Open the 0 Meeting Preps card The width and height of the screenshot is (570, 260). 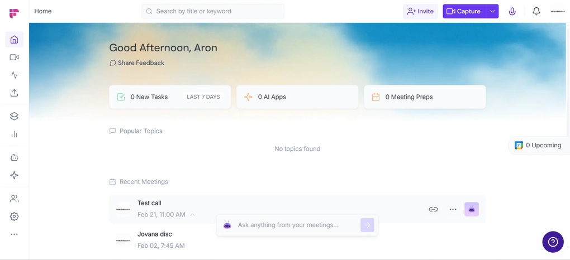coord(425,97)
